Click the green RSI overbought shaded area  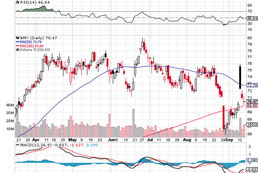coord(36,9)
